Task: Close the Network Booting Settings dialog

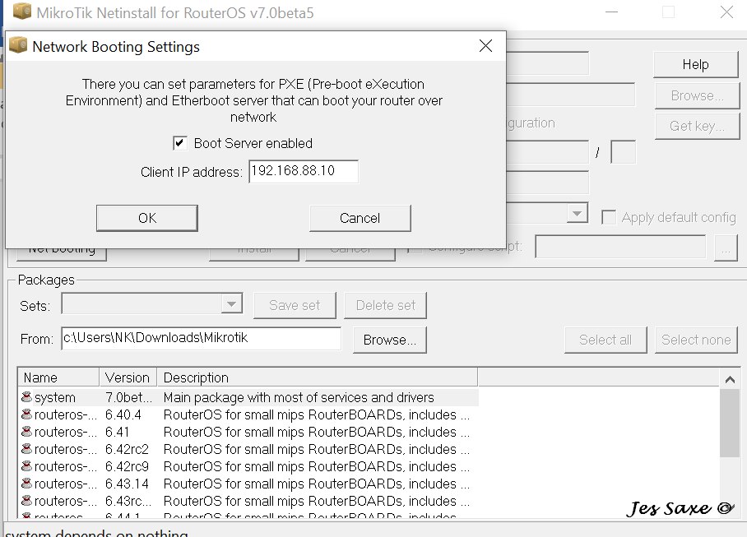Action: pos(485,46)
